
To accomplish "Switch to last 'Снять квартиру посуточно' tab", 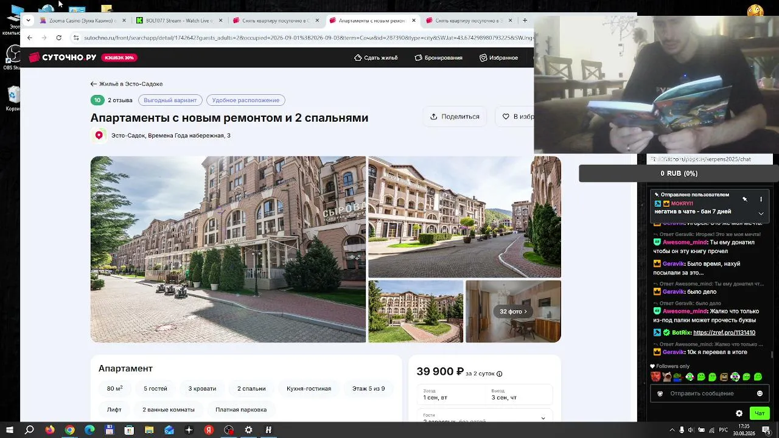I will tap(469, 21).
